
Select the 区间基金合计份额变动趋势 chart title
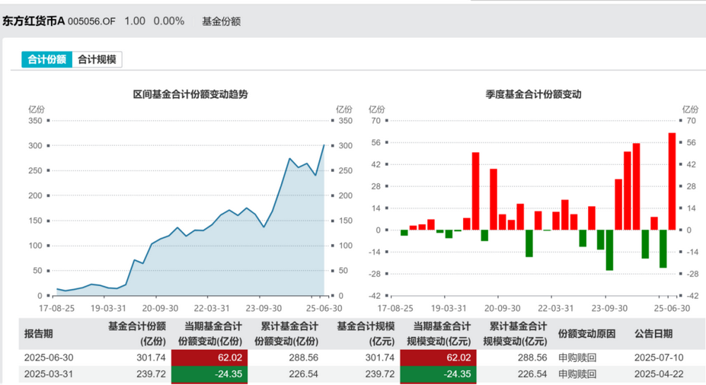coord(191,94)
